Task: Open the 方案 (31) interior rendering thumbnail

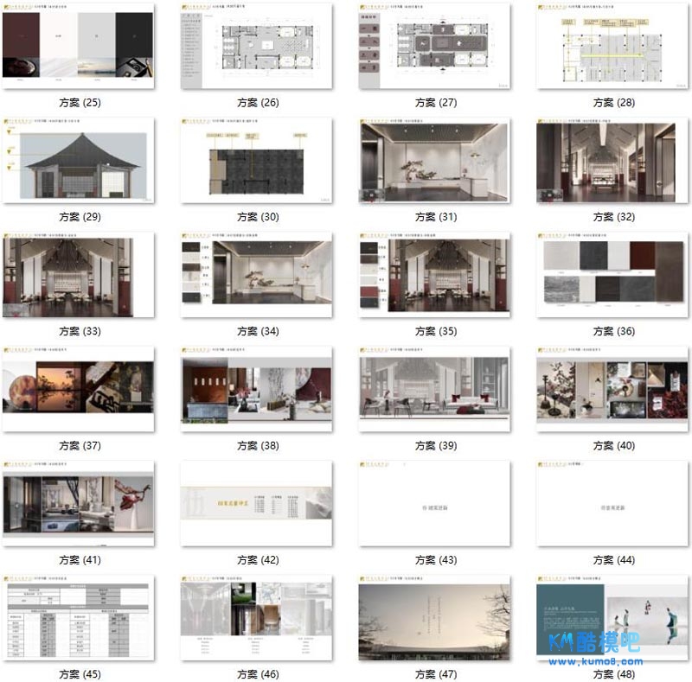Action: point(435,161)
